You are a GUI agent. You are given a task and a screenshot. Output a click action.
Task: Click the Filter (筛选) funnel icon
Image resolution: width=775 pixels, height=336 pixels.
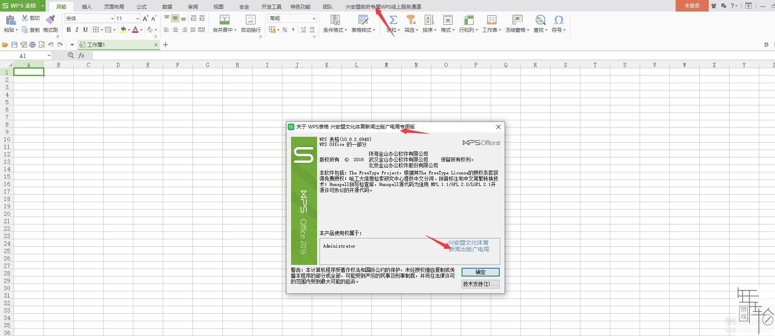coord(411,19)
